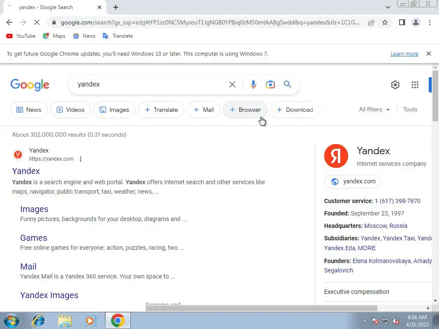Viewport: 439px width, 329px height.
Task: Click the share page icon in address bar
Action: click(371, 22)
